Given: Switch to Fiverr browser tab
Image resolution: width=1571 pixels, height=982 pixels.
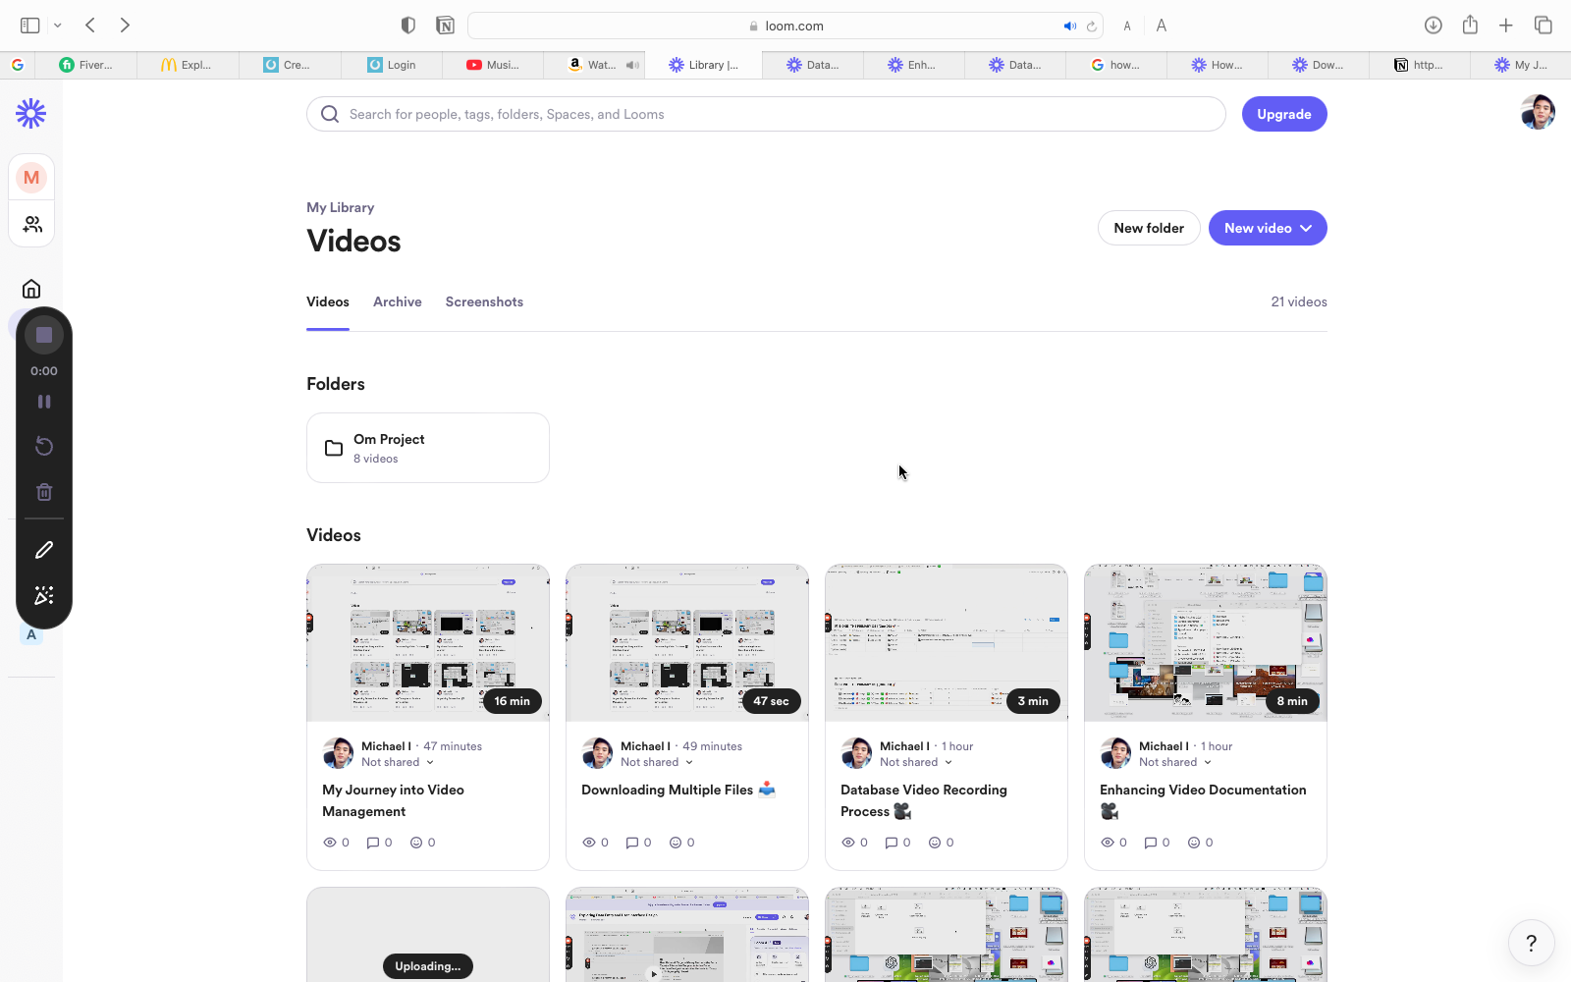Looking at the screenshot, I should click(86, 65).
